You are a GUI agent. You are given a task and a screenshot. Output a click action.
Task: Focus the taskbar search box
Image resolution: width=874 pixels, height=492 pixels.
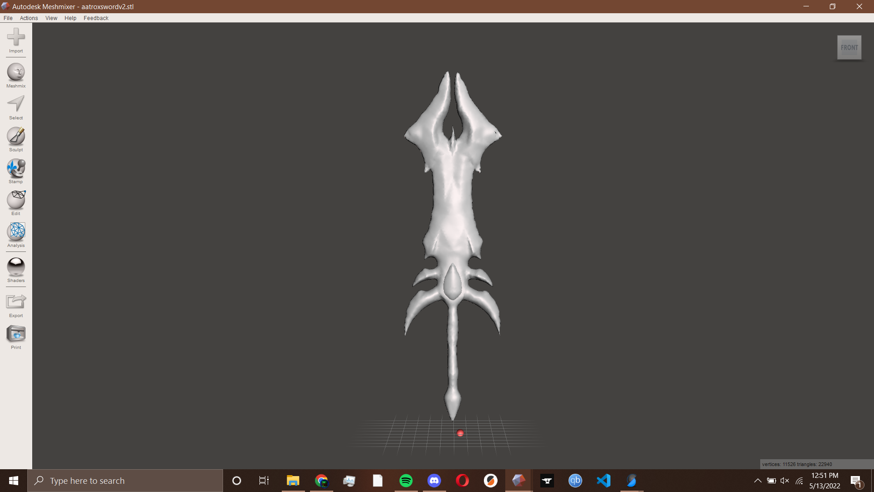pyautogui.click(x=125, y=481)
